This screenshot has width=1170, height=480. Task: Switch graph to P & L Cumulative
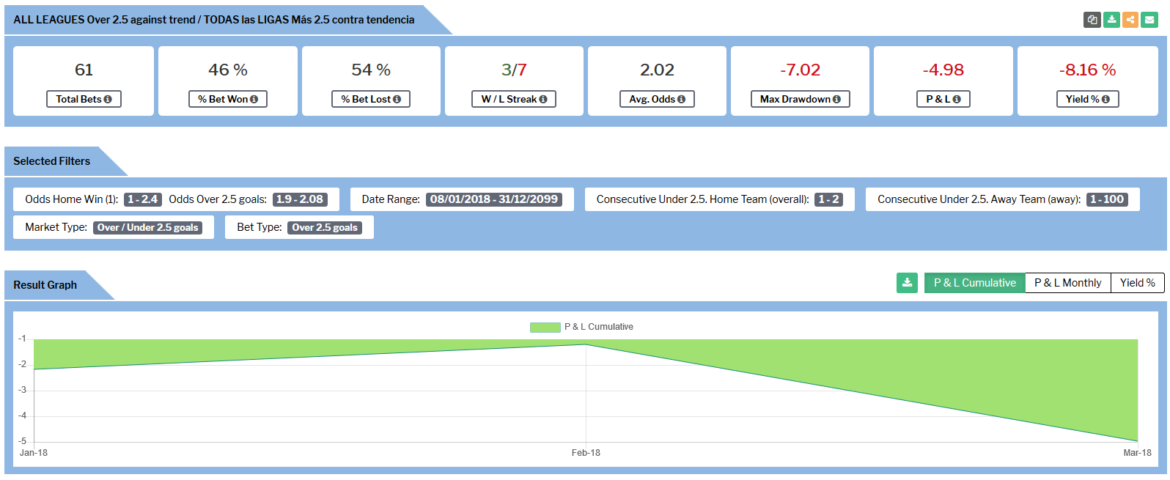coord(974,283)
